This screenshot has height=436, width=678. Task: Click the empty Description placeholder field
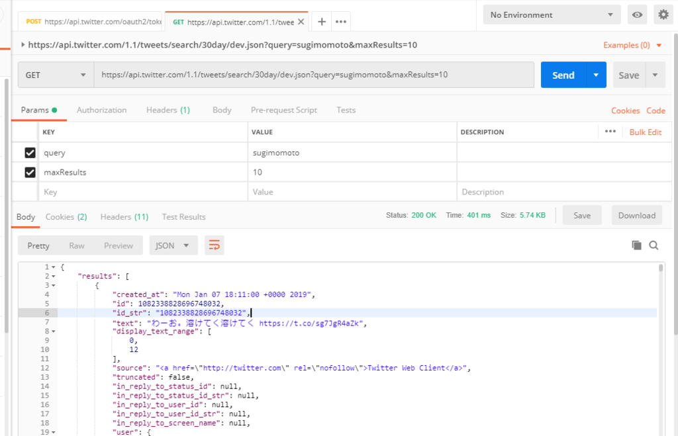pyautogui.click(x=564, y=191)
